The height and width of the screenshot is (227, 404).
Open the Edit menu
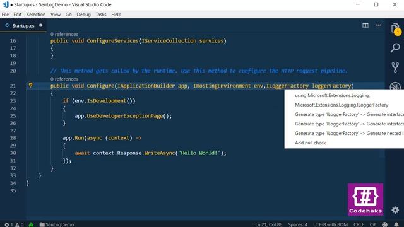(x=18, y=15)
